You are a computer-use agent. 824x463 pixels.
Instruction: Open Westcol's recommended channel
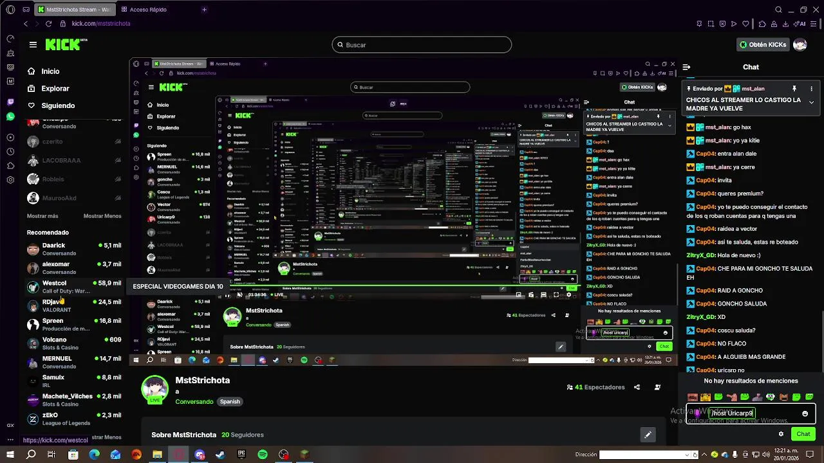coord(74,287)
